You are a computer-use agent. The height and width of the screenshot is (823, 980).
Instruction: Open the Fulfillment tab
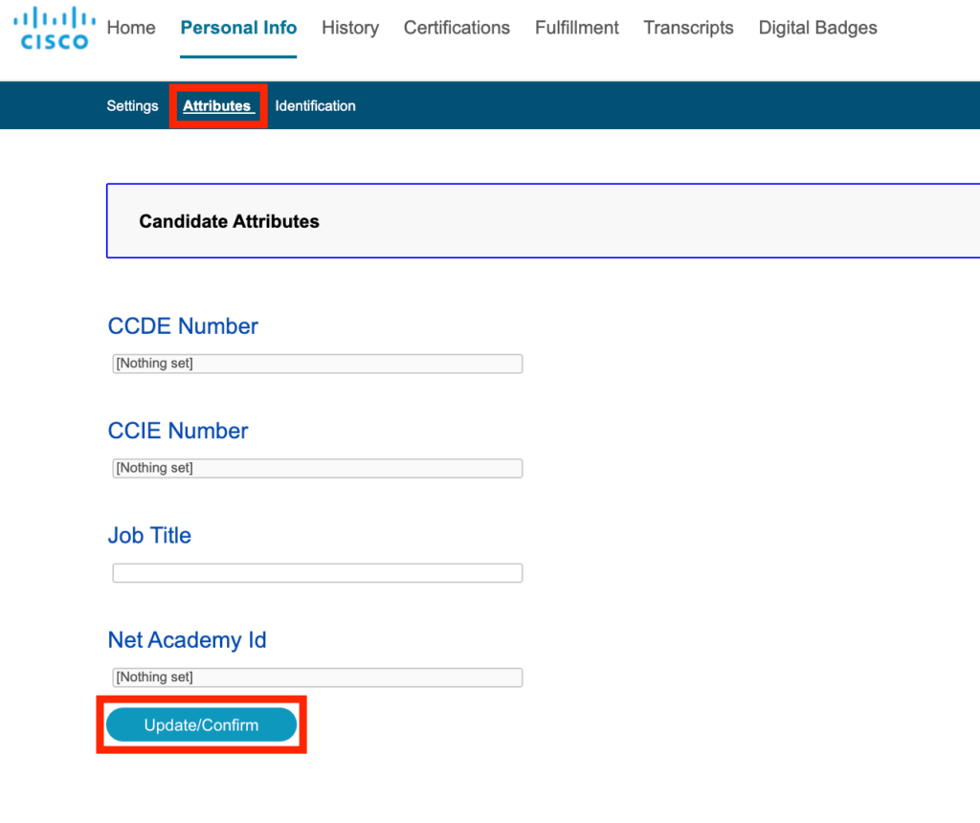point(576,28)
